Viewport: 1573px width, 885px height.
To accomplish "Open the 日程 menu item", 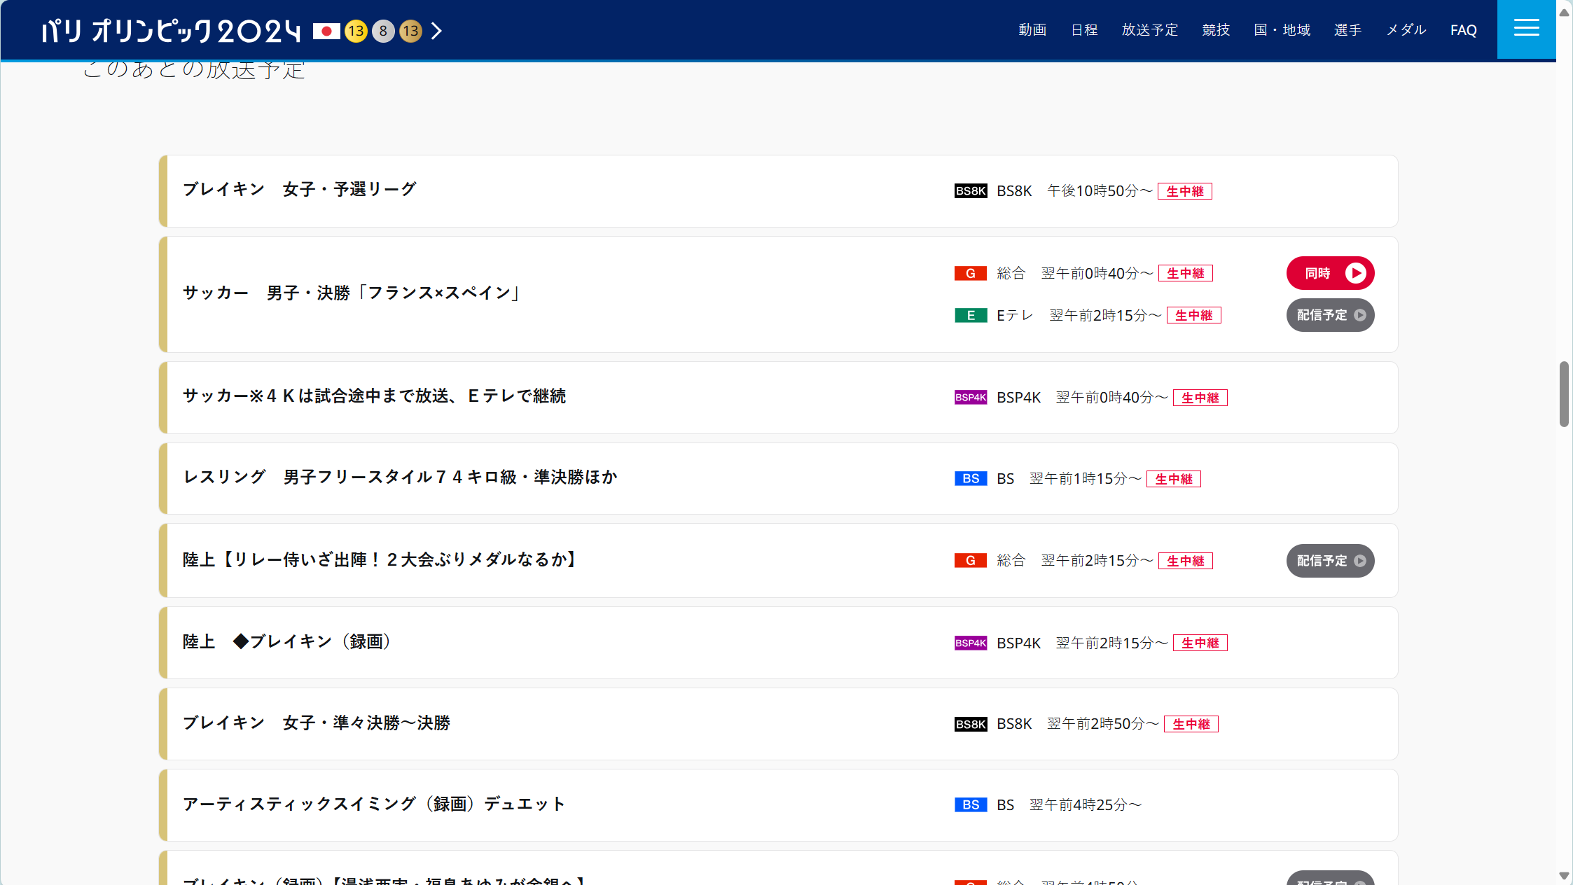I will tap(1084, 30).
